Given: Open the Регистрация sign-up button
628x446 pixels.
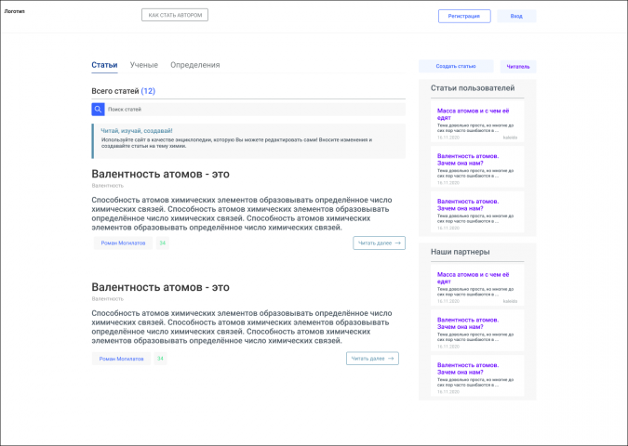Looking at the screenshot, I should pos(464,16).
